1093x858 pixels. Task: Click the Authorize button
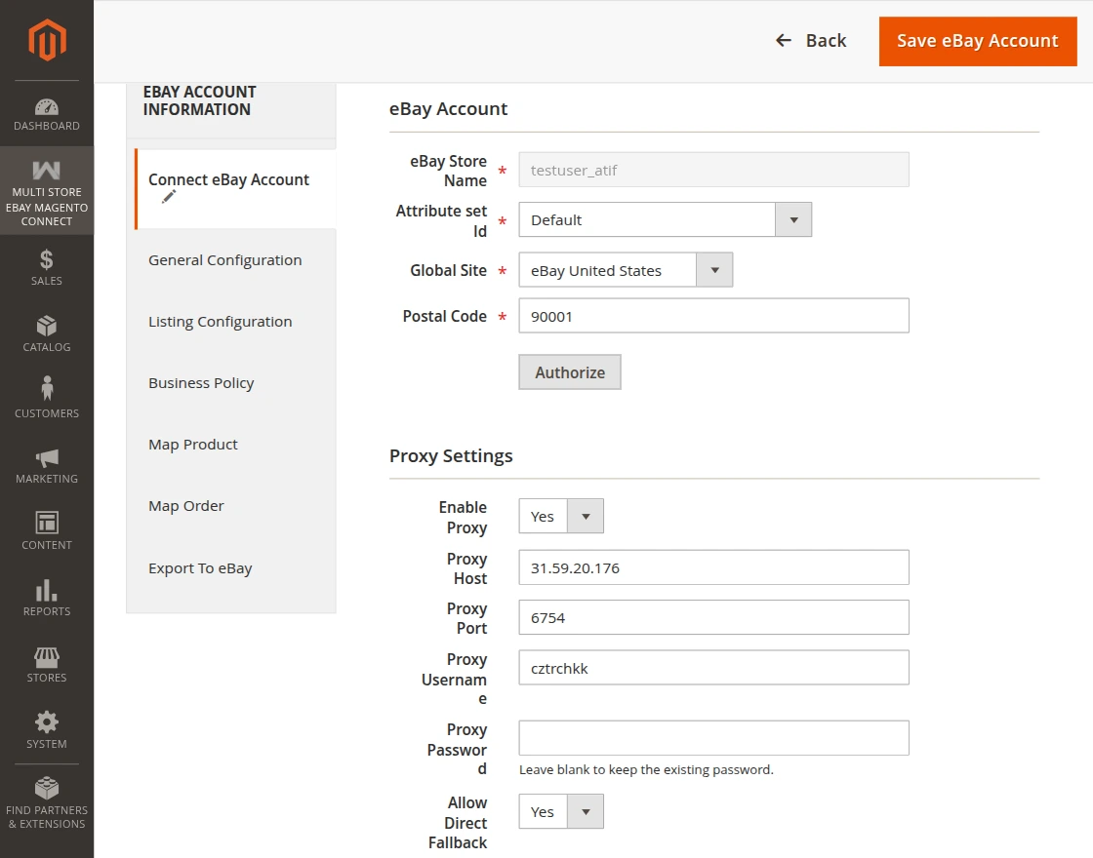point(569,371)
